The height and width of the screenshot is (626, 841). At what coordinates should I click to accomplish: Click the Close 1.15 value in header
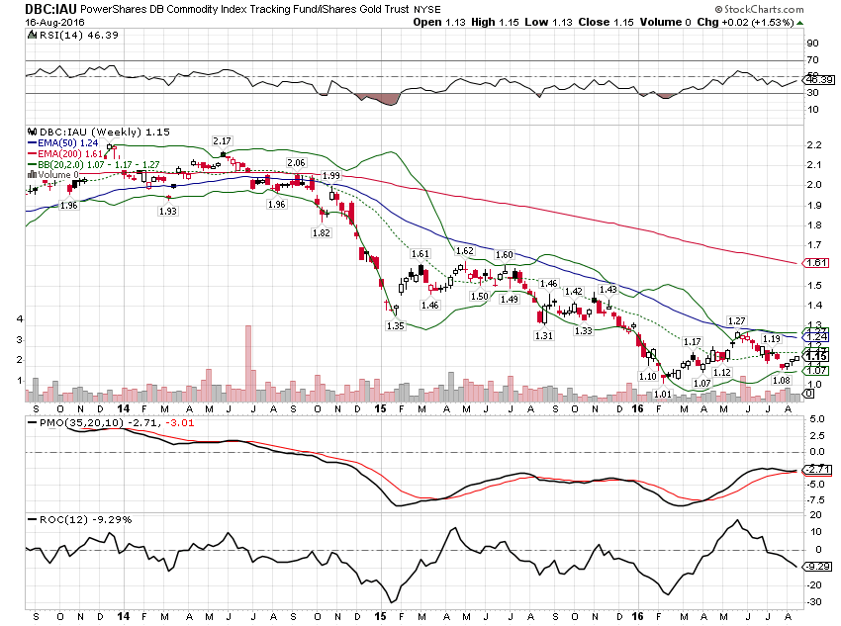click(x=607, y=23)
